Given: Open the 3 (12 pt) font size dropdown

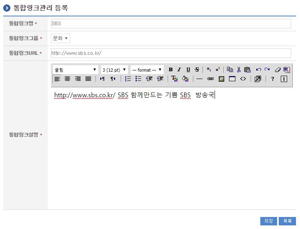Looking at the screenshot, I should 114,70.
